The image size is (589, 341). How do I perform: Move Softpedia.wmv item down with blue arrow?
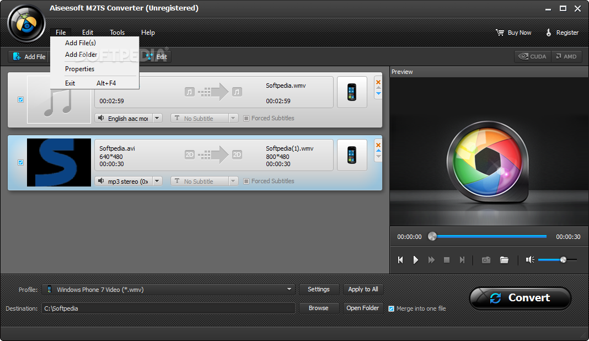tap(378, 93)
